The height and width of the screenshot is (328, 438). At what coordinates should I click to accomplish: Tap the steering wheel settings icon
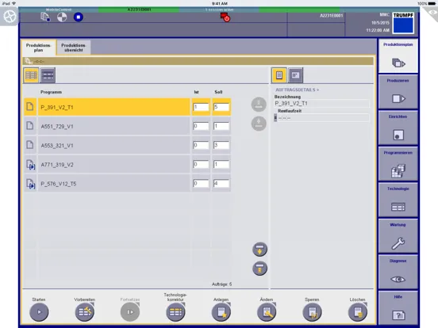(10, 17)
